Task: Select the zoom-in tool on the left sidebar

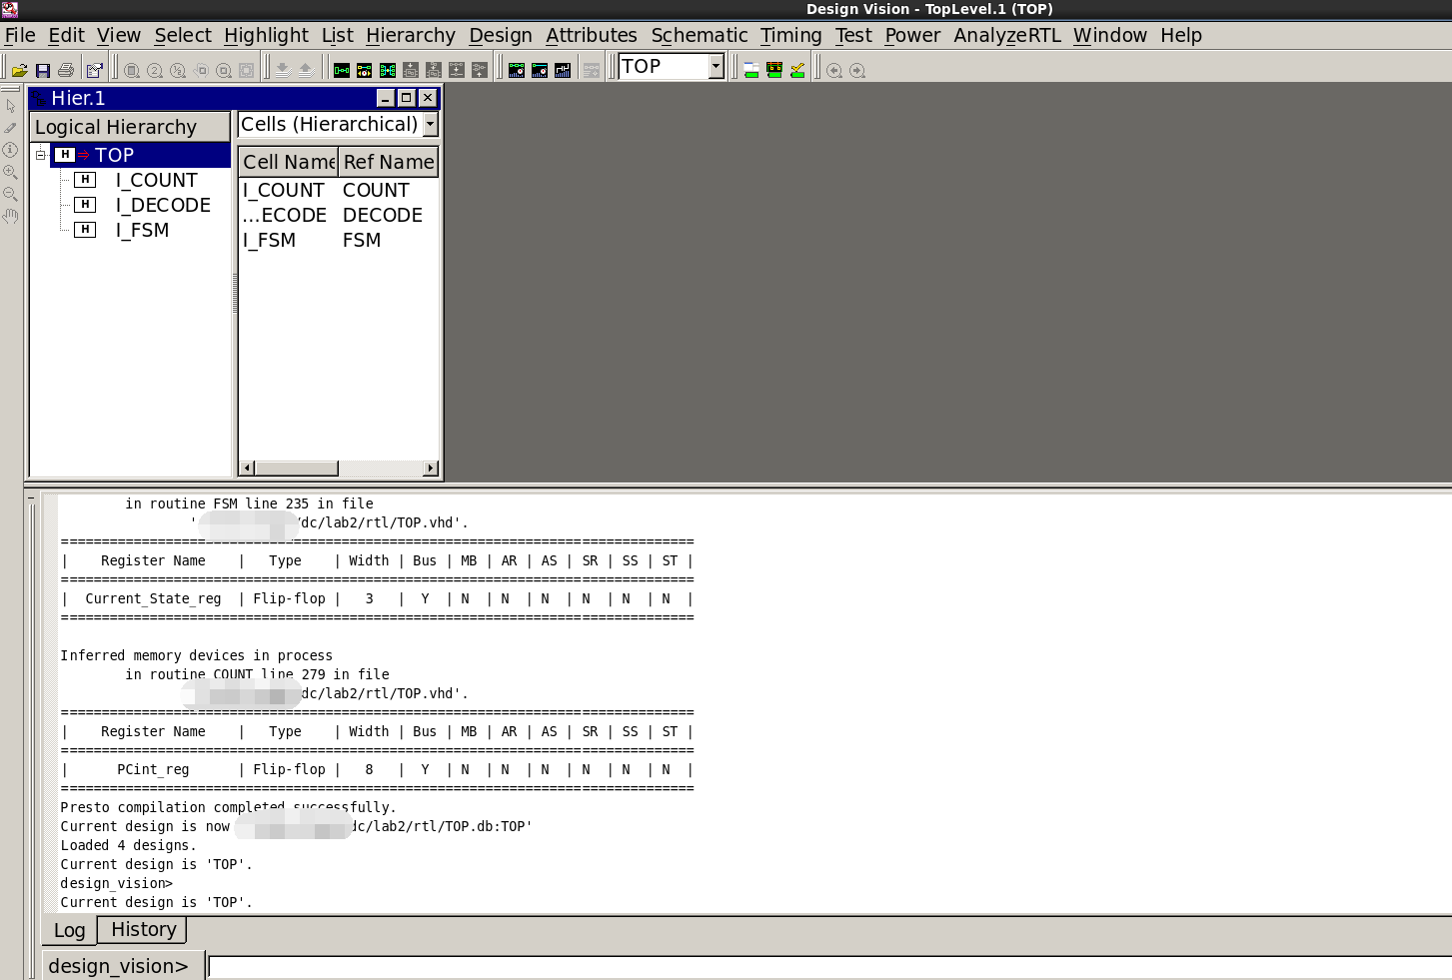Action: (x=11, y=172)
